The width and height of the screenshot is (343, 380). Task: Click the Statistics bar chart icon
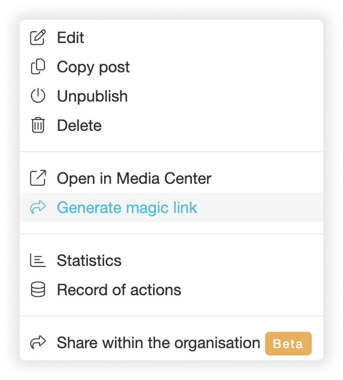tap(38, 260)
